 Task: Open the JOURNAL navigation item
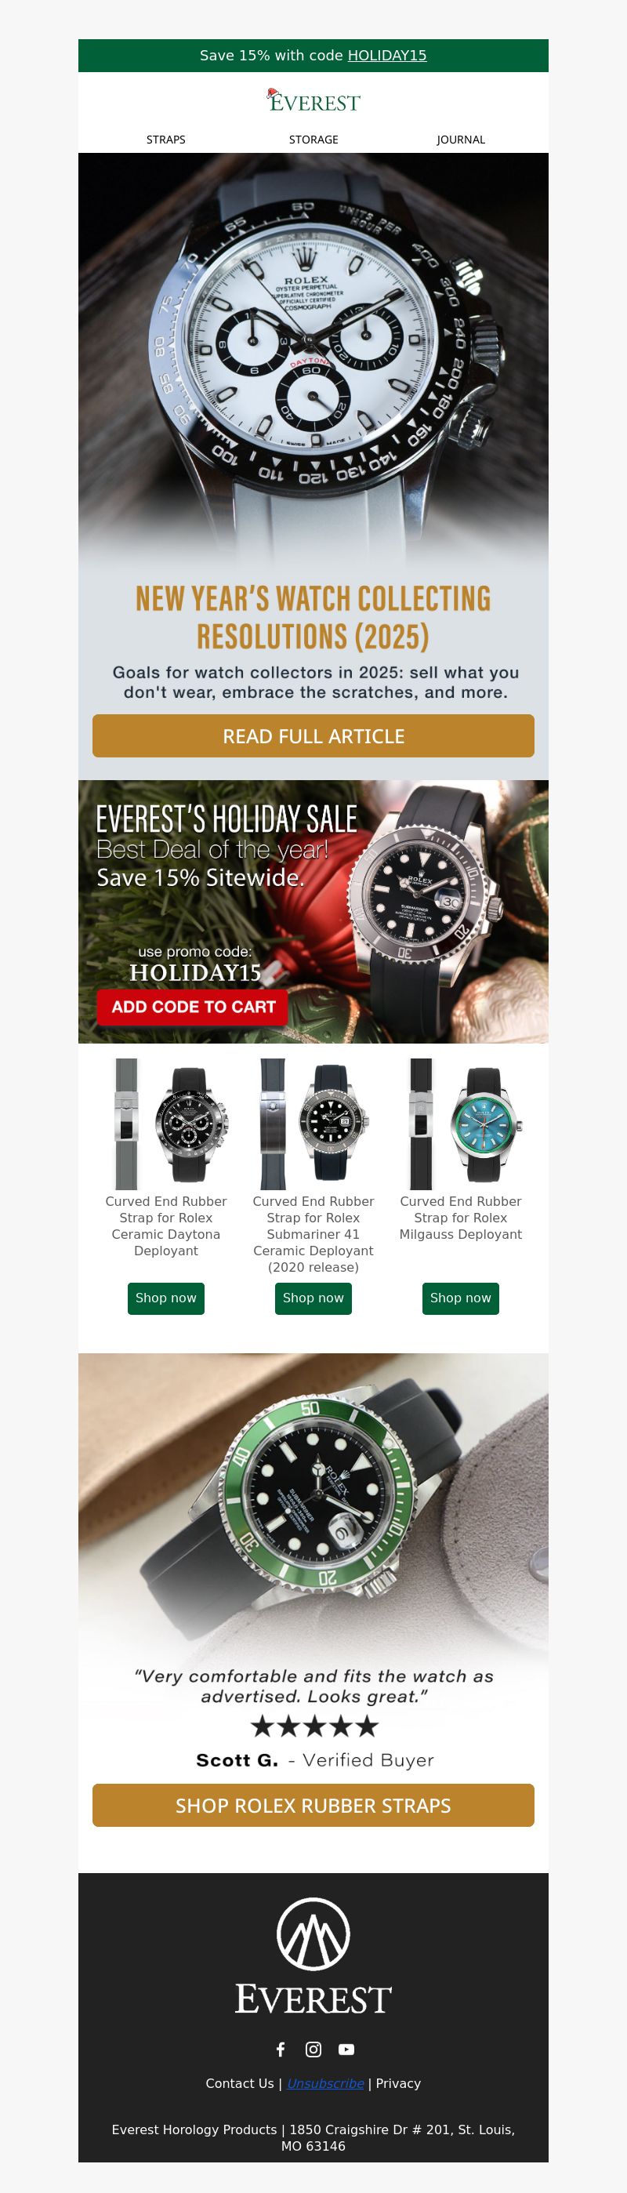[x=461, y=140]
